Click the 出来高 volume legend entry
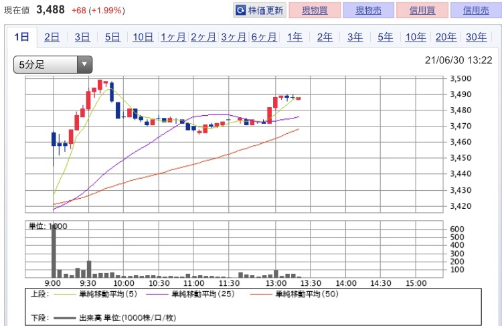502x326 pixels. (x=115, y=318)
